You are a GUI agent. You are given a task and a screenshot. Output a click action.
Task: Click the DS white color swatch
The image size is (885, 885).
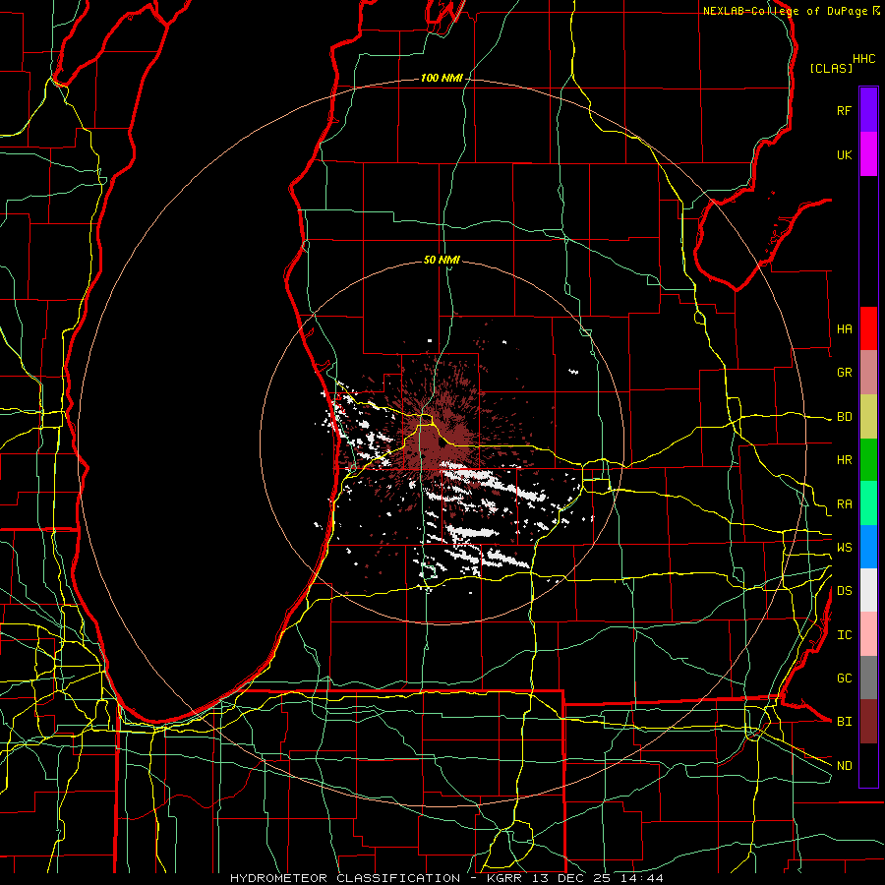pyautogui.click(x=868, y=590)
